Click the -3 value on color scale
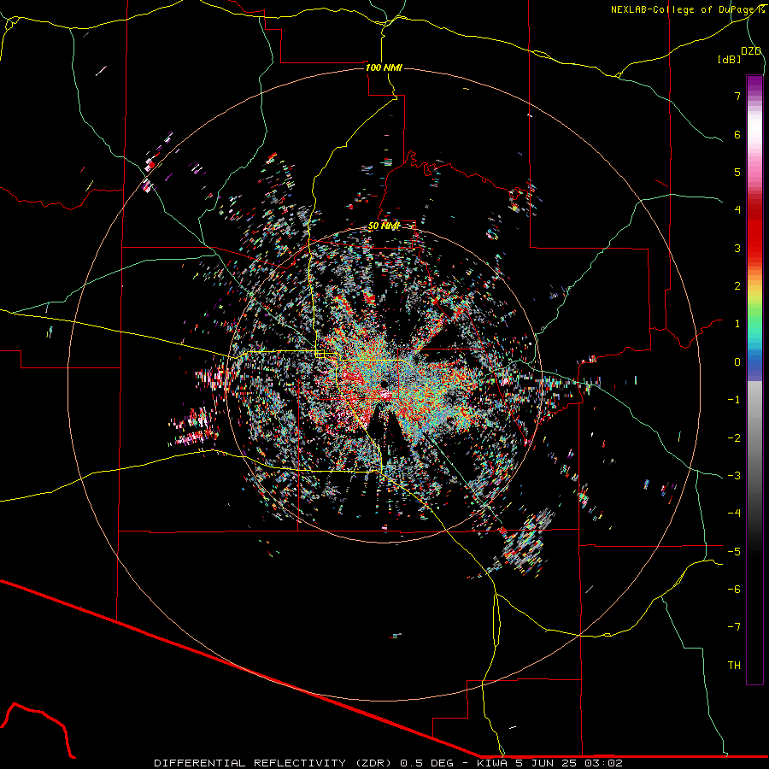 (x=734, y=476)
